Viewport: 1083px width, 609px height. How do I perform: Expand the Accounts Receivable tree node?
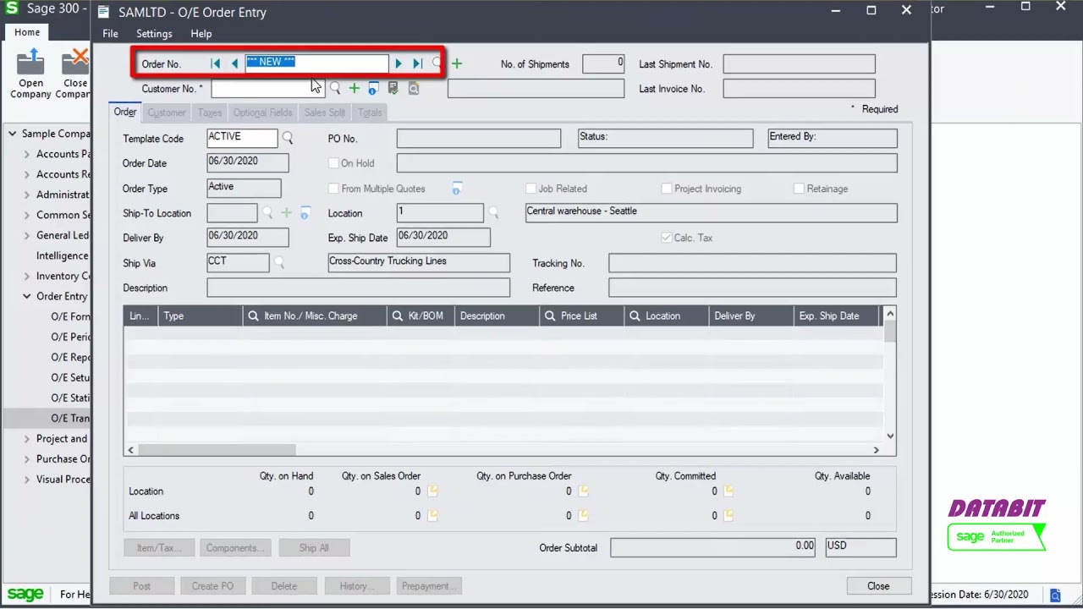pyautogui.click(x=26, y=174)
